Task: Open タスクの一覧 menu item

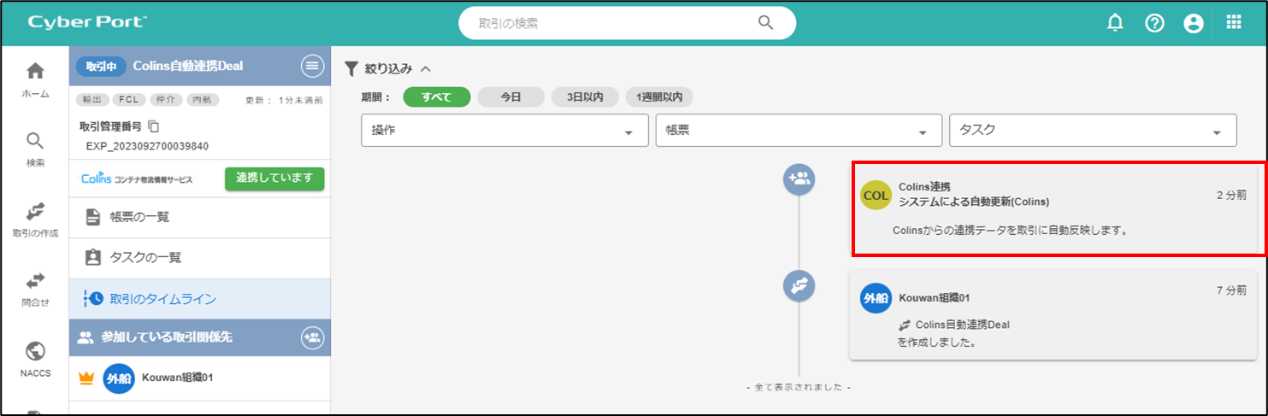Action: [x=145, y=257]
